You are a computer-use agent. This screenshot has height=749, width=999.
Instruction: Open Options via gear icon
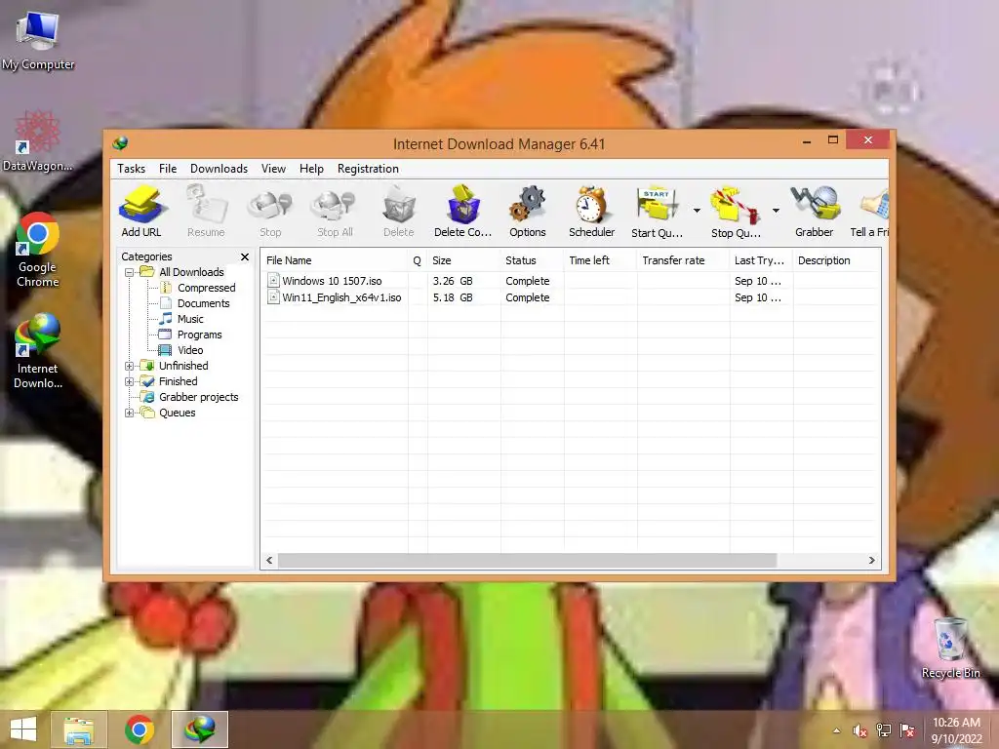tap(528, 212)
